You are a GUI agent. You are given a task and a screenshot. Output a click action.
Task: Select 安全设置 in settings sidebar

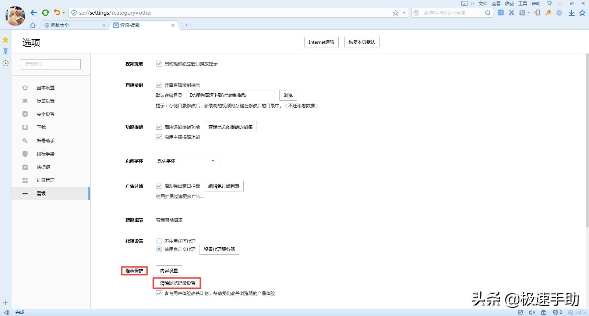[51, 114]
